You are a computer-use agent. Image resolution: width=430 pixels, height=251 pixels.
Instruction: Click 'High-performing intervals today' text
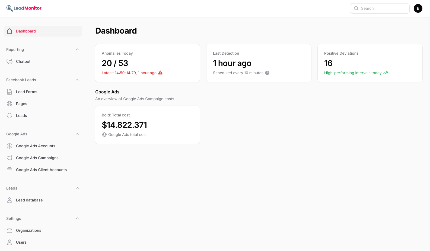point(353,73)
